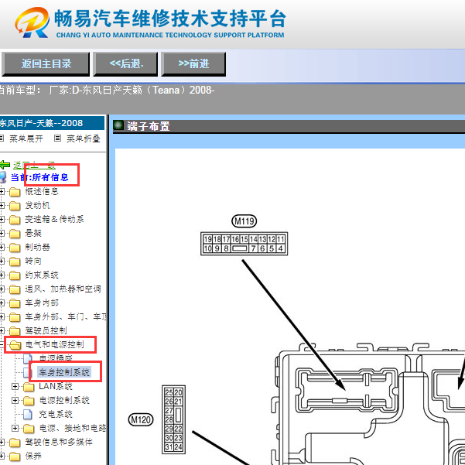Expand the LAN系统 plus box

point(15,386)
